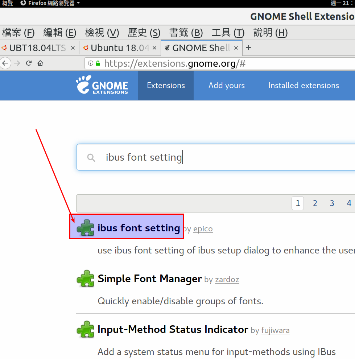The image size is (355, 359).
Task: Click the browser back arrow button
Action: [5, 63]
